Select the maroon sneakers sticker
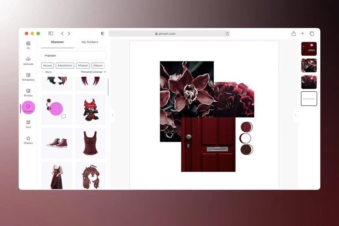 (x=57, y=143)
